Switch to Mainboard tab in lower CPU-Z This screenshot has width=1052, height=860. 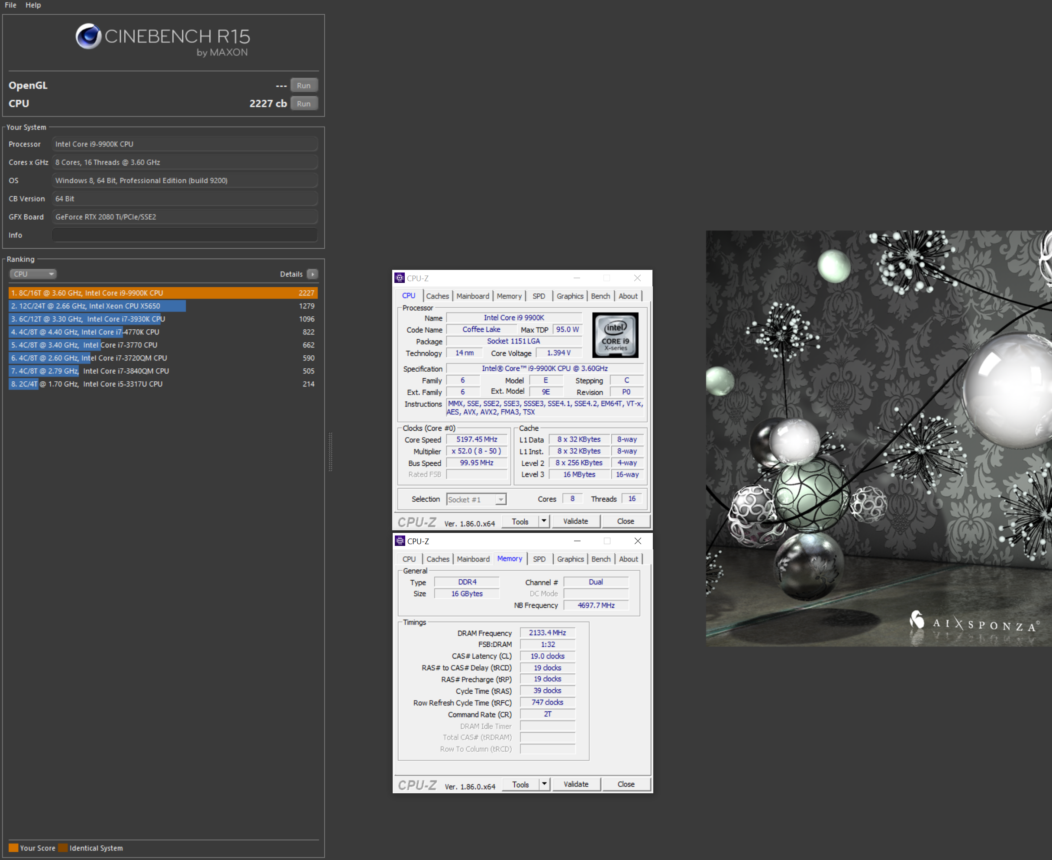click(473, 559)
